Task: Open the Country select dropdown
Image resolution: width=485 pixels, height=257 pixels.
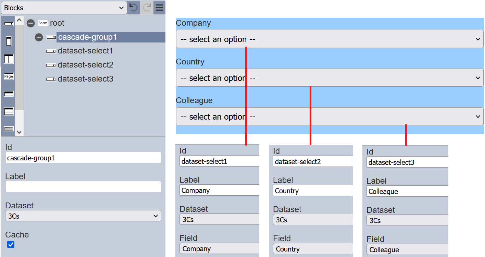Action: tap(329, 78)
